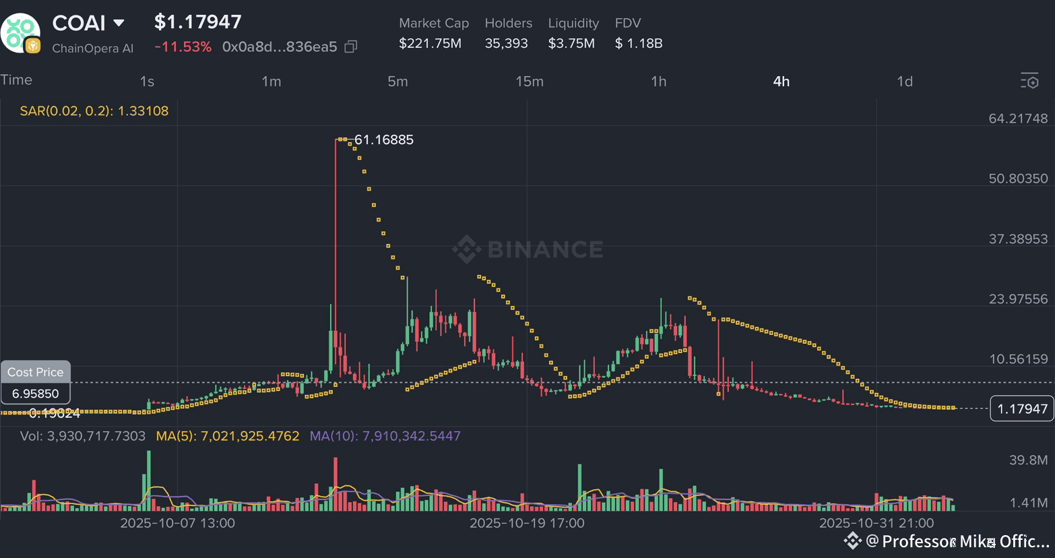Change the timeframe to 1d
Viewport: 1055px width, 558px height.
[905, 82]
